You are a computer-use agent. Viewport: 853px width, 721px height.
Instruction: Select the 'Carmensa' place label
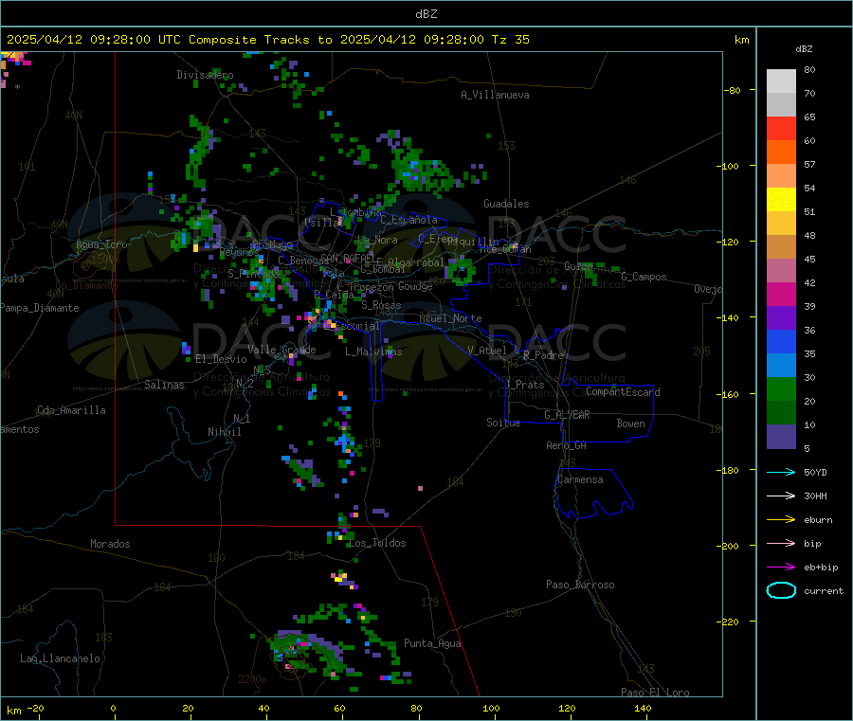click(x=580, y=479)
